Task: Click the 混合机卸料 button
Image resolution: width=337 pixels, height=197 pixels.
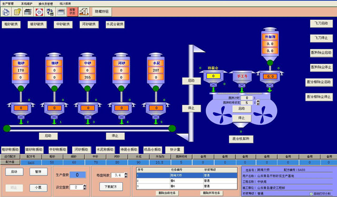Action: (241, 139)
